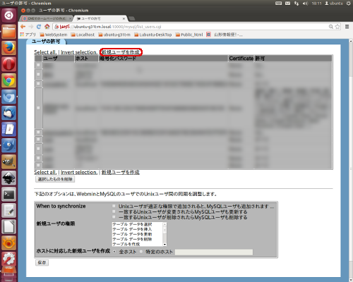Click bottom Invert selection link
This screenshot has height=282, width=353.
coord(79,173)
